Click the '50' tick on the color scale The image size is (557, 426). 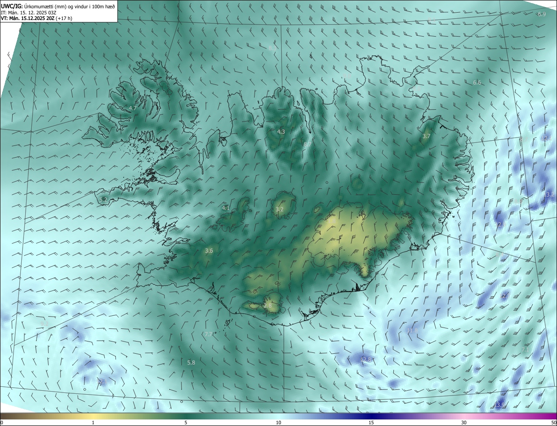[554, 423]
